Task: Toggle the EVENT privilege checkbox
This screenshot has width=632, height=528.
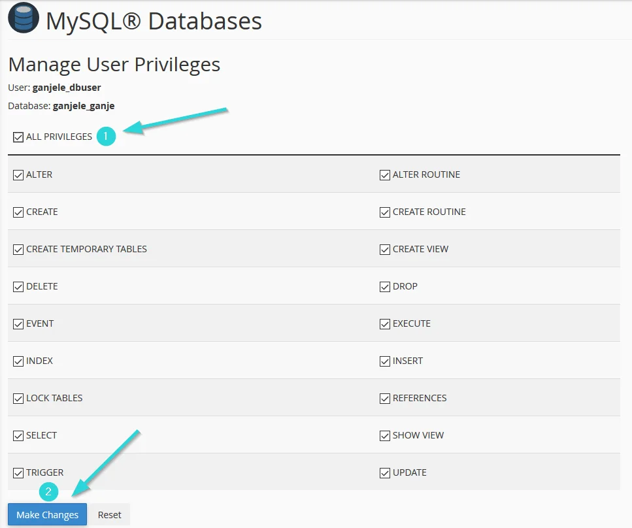Action: pos(18,324)
